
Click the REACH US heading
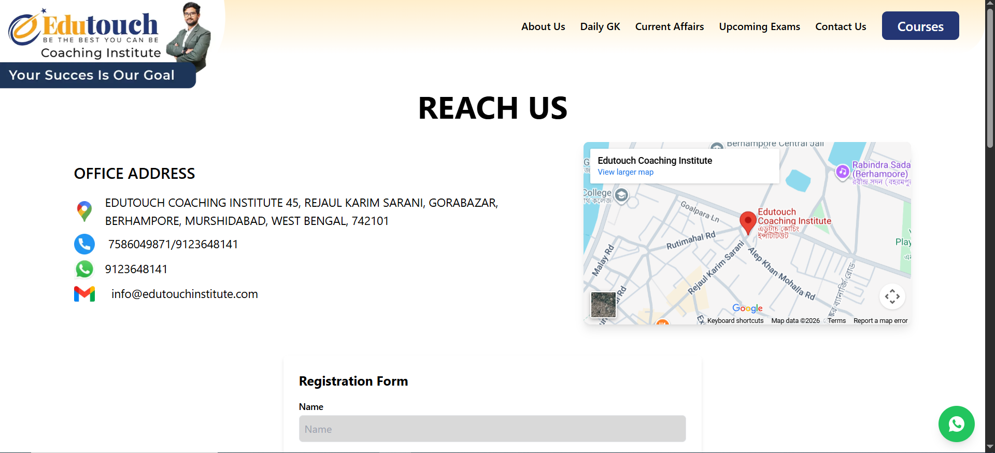tap(493, 108)
